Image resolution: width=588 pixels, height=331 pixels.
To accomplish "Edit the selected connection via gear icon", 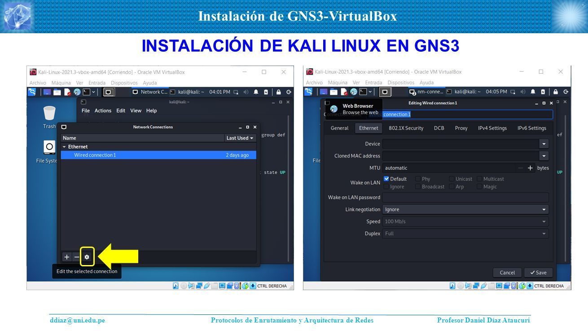I will point(87,257).
